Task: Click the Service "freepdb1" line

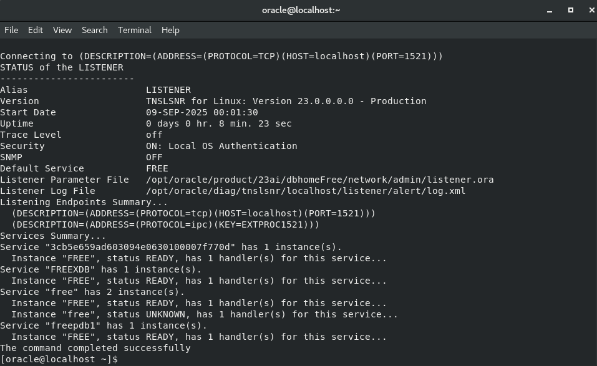Action: click(104, 325)
